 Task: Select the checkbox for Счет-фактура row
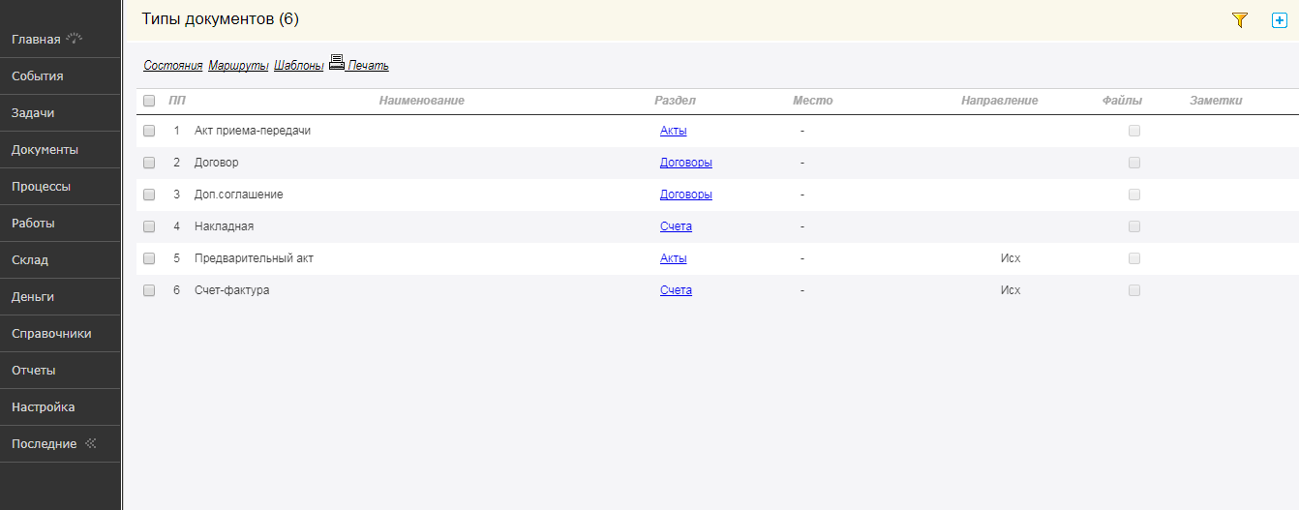coord(149,290)
